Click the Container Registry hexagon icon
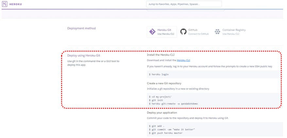287x138 pixels. pos(217,31)
